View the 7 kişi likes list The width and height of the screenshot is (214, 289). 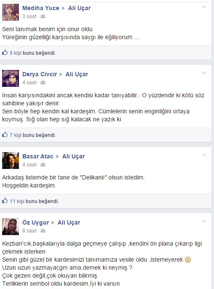coord(16,135)
